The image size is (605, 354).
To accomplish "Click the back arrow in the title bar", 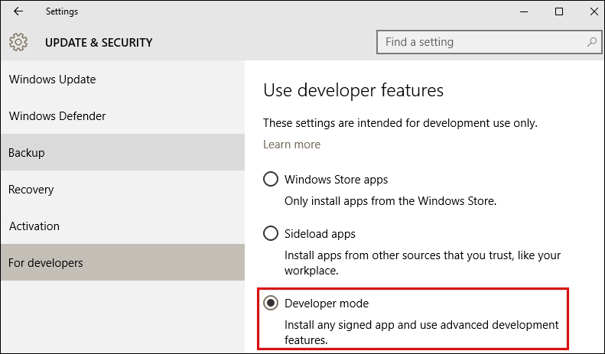I will 18,11.
